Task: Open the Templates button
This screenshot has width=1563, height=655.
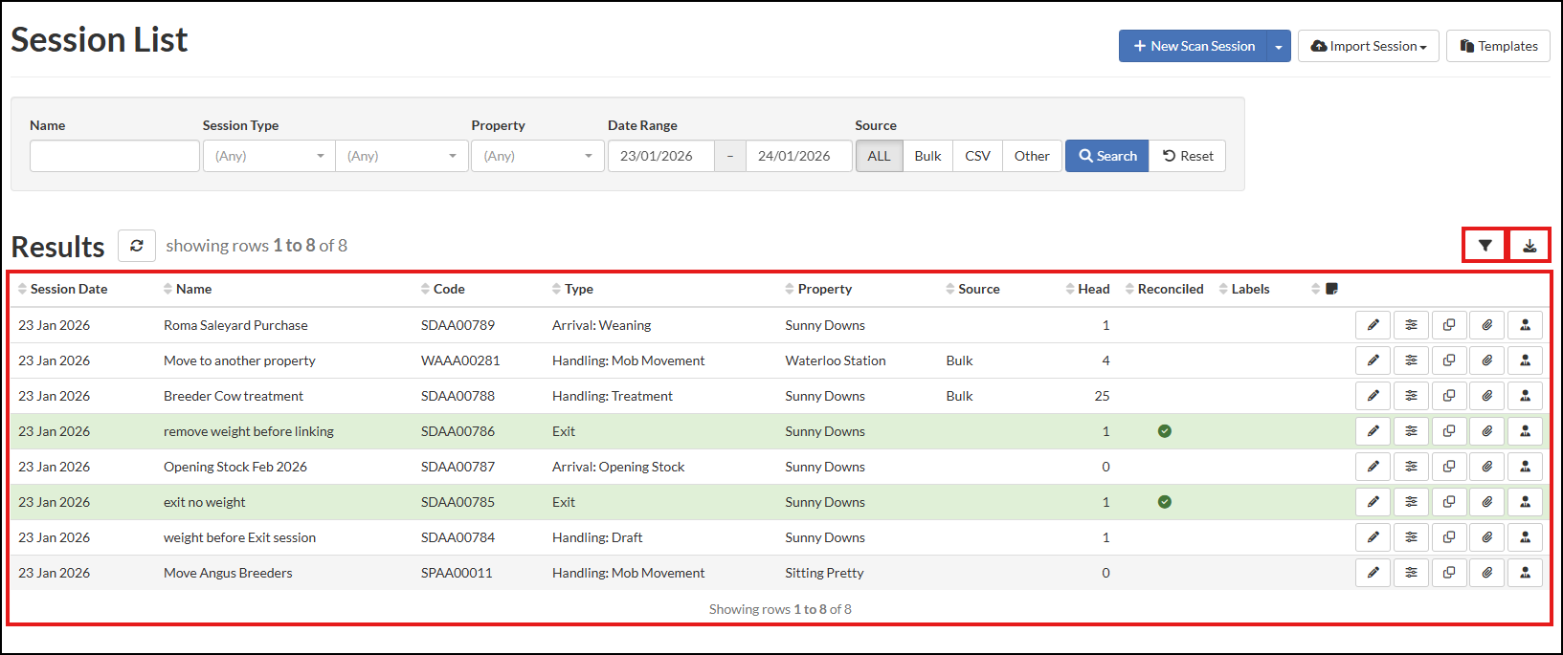Action: [1498, 46]
